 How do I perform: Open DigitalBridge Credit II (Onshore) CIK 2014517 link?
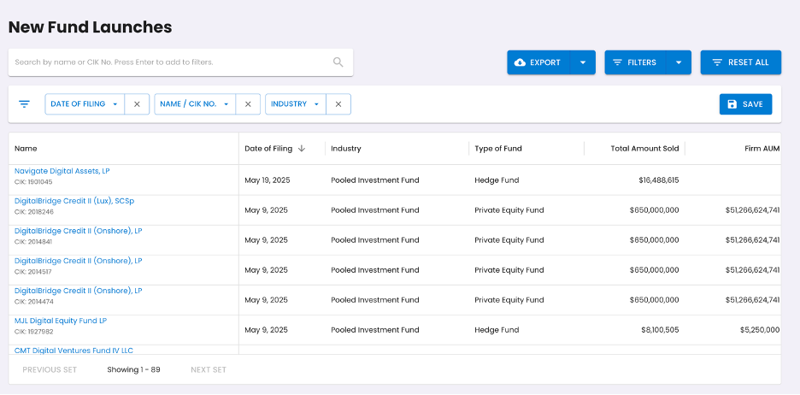click(x=78, y=261)
